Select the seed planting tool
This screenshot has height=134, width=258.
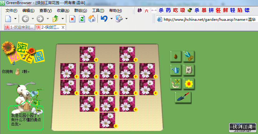point(176,56)
